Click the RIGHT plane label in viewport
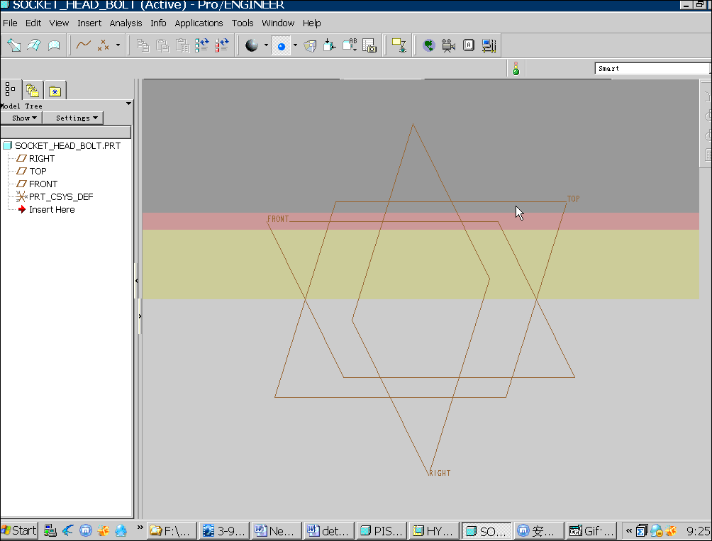 pyautogui.click(x=440, y=473)
